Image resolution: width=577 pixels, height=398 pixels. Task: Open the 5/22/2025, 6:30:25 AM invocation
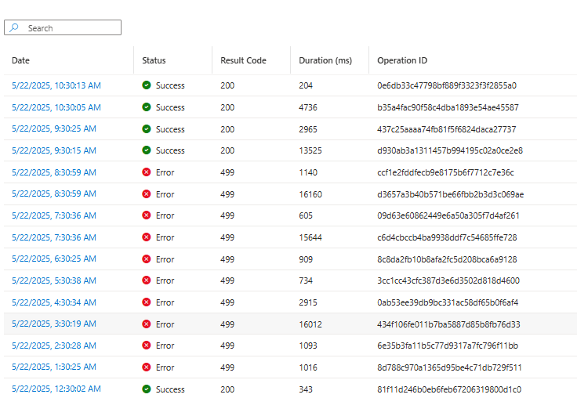(54, 259)
